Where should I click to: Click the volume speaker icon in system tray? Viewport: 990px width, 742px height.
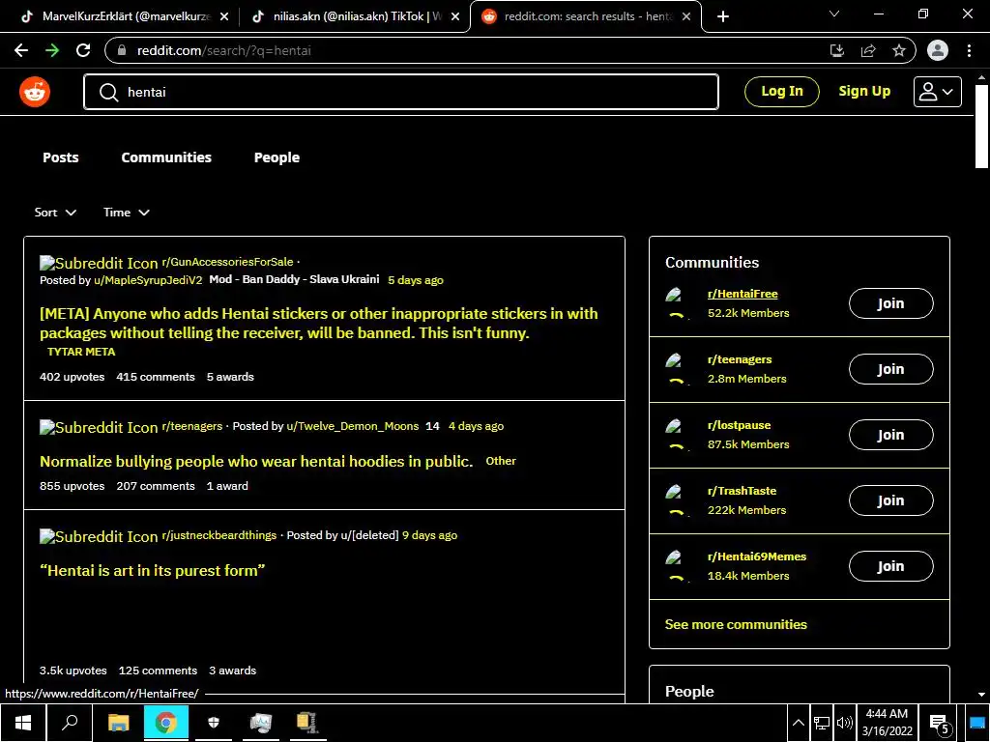(x=844, y=723)
